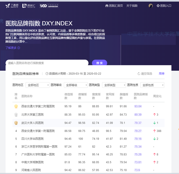Click the 医院品牌指数榜单 heading

[x=26, y=74]
